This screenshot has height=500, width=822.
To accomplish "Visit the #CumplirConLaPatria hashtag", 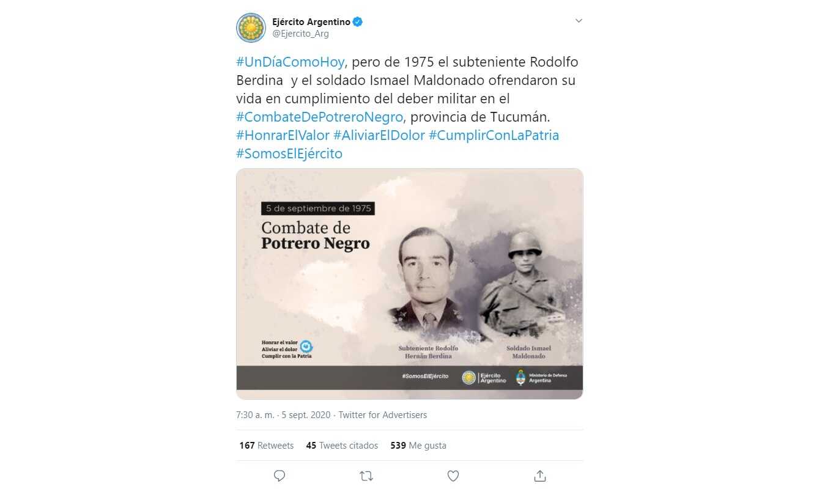I will tap(494, 135).
